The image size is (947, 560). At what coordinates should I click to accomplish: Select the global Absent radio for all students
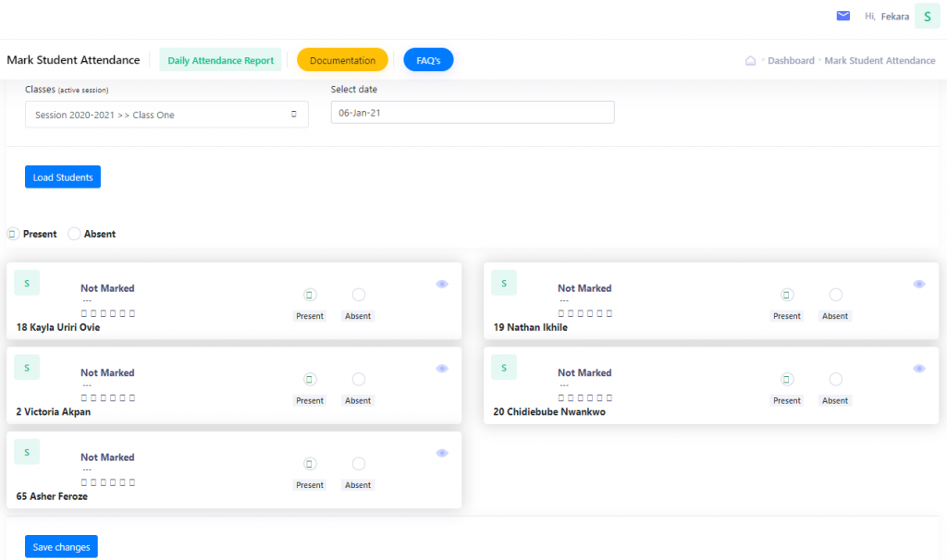point(75,234)
